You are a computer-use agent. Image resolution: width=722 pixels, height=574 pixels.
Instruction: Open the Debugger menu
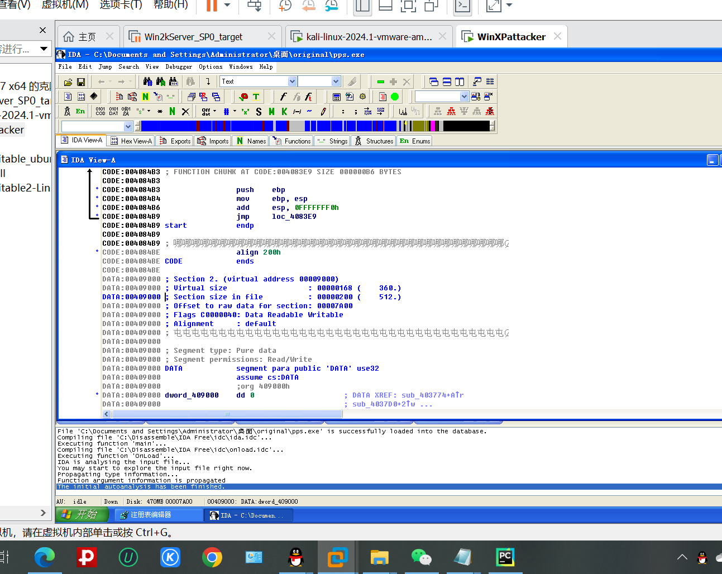click(x=179, y=66)
